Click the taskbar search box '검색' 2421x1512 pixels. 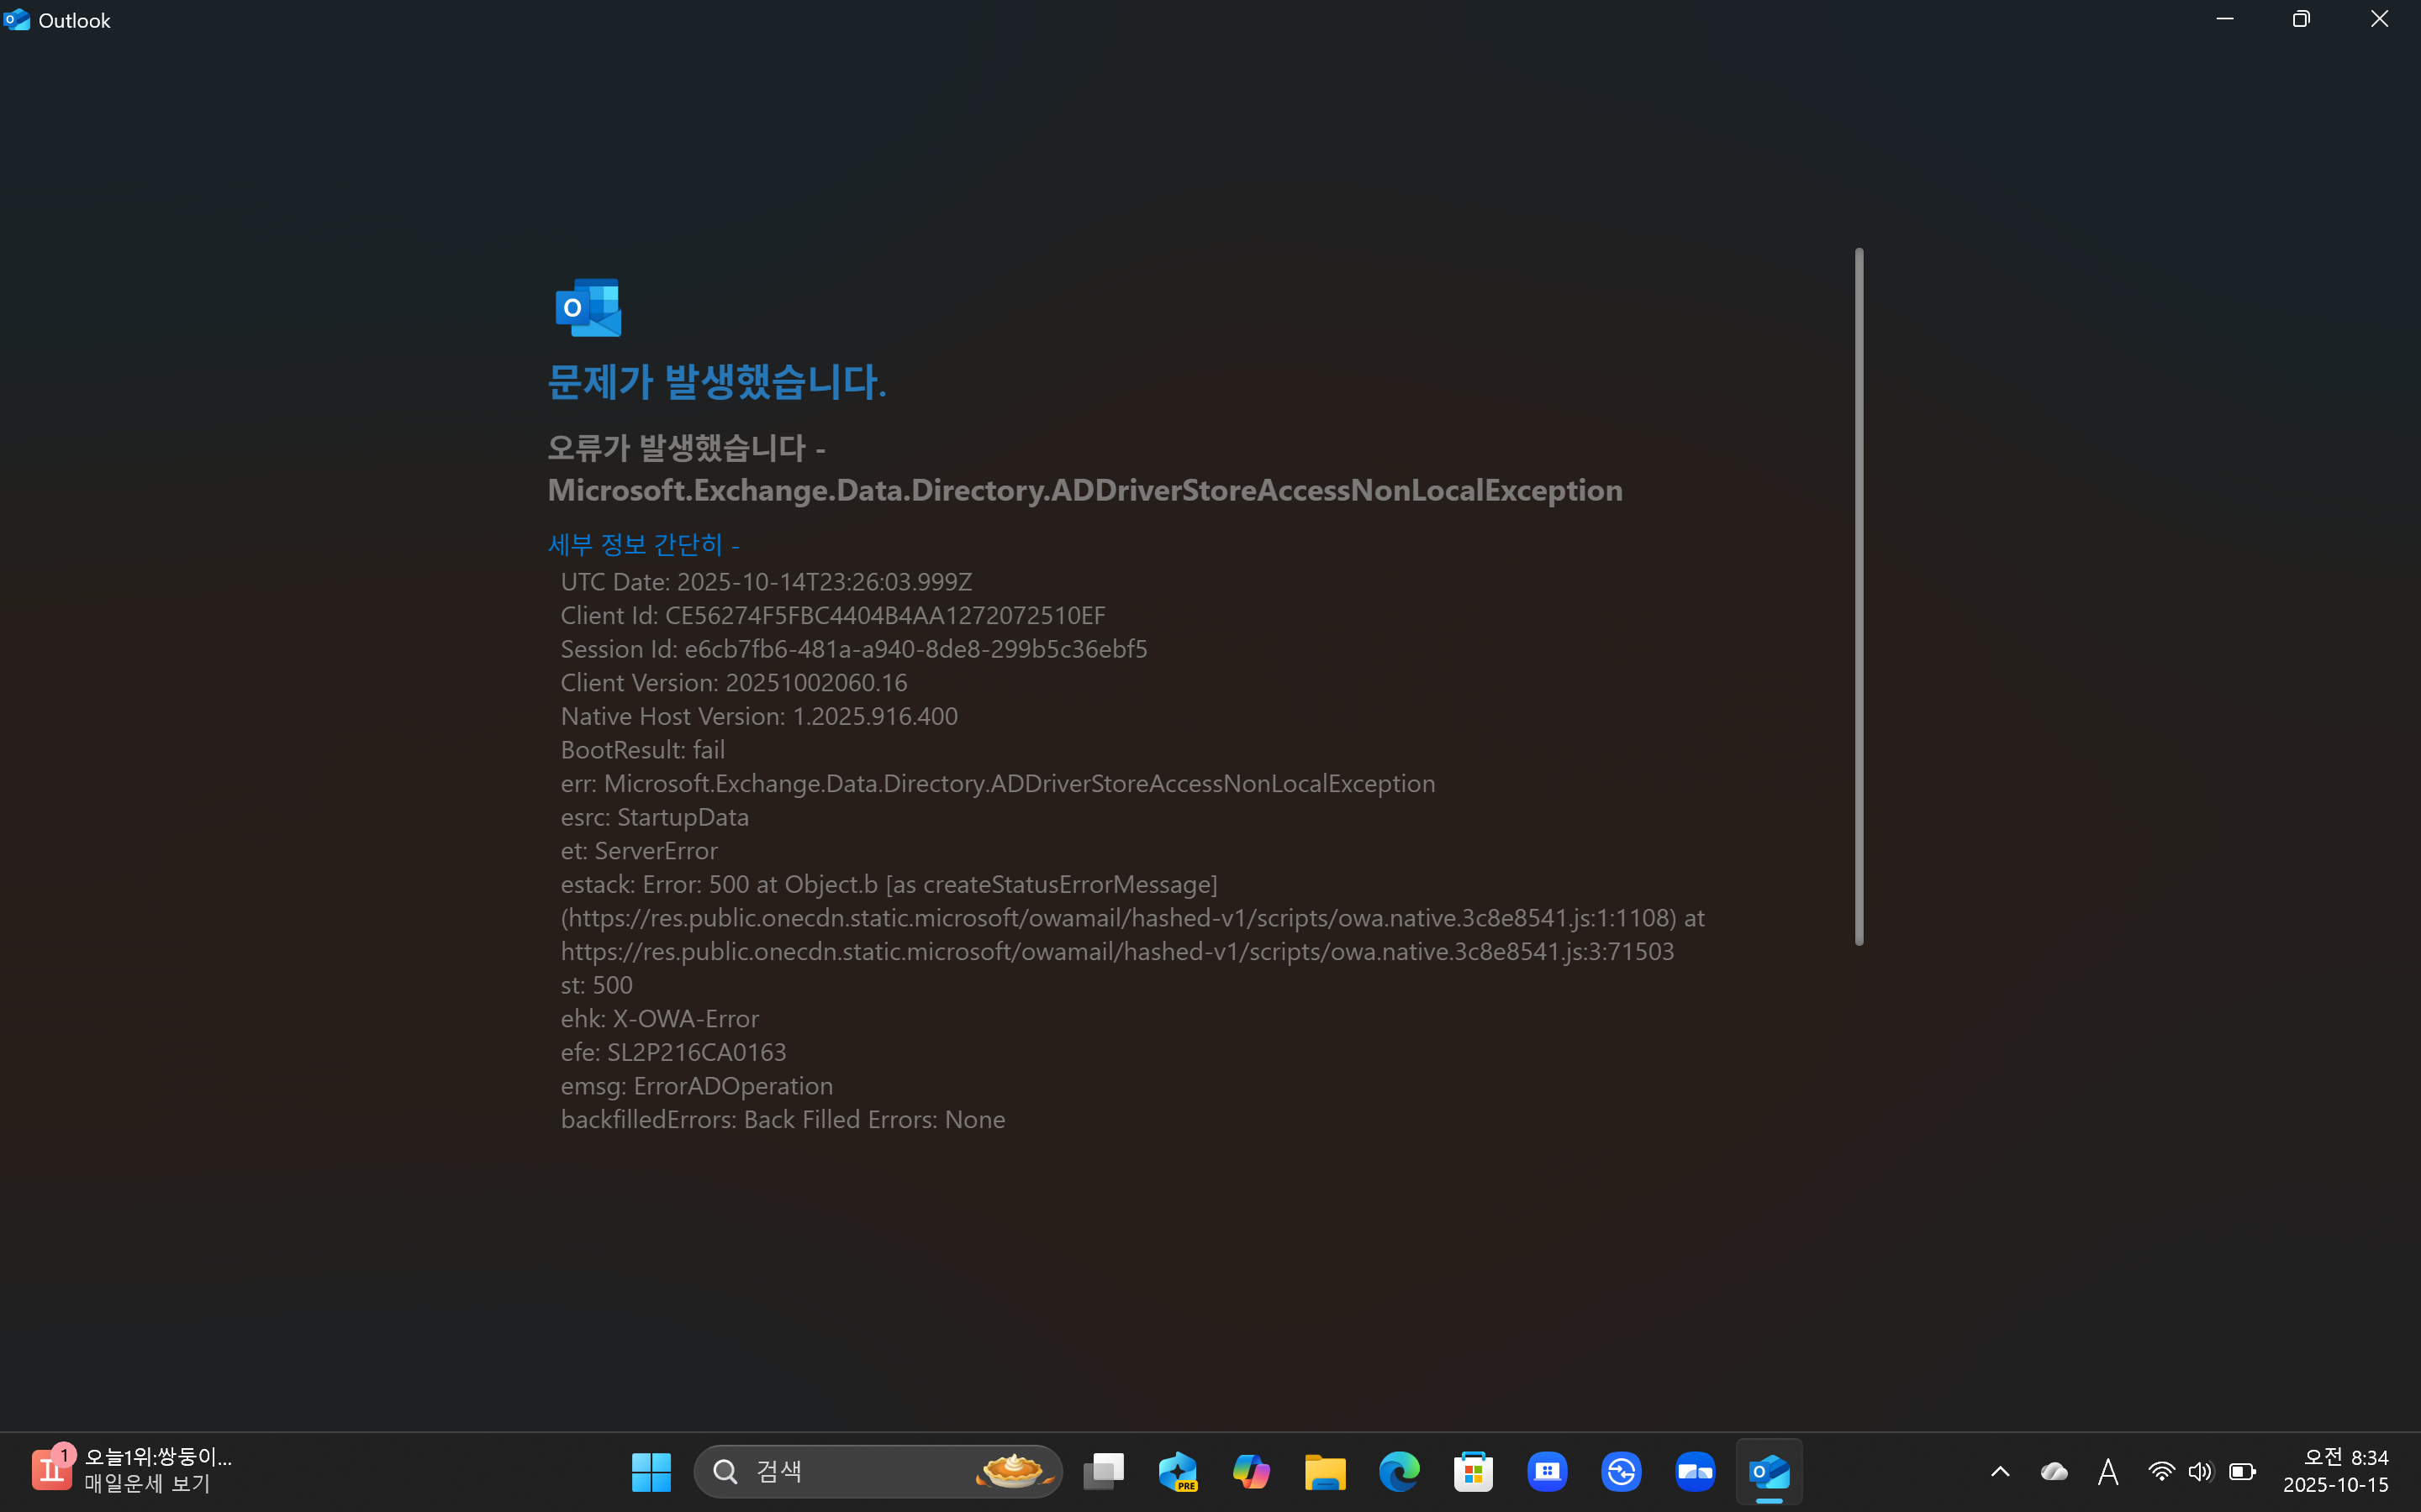(878, 1471)
